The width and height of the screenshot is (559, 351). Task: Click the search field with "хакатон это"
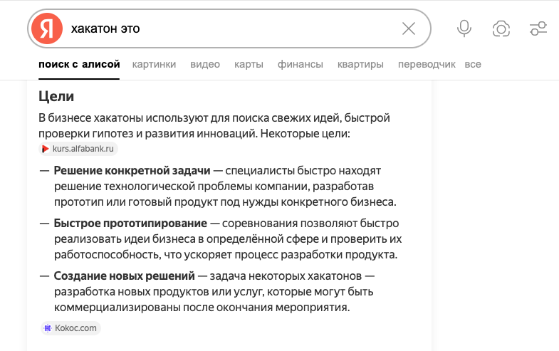[x=228, y=28]
